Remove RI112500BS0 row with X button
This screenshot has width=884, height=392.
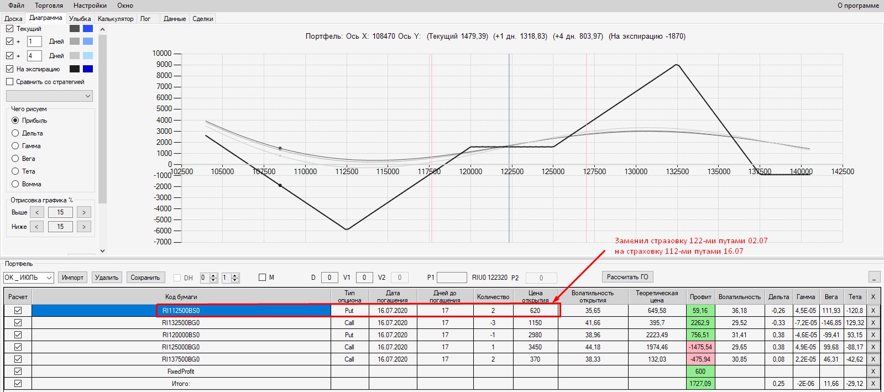[x=873, y=311]
